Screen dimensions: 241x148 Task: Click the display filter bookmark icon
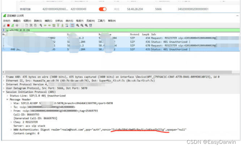click(4, 30)
